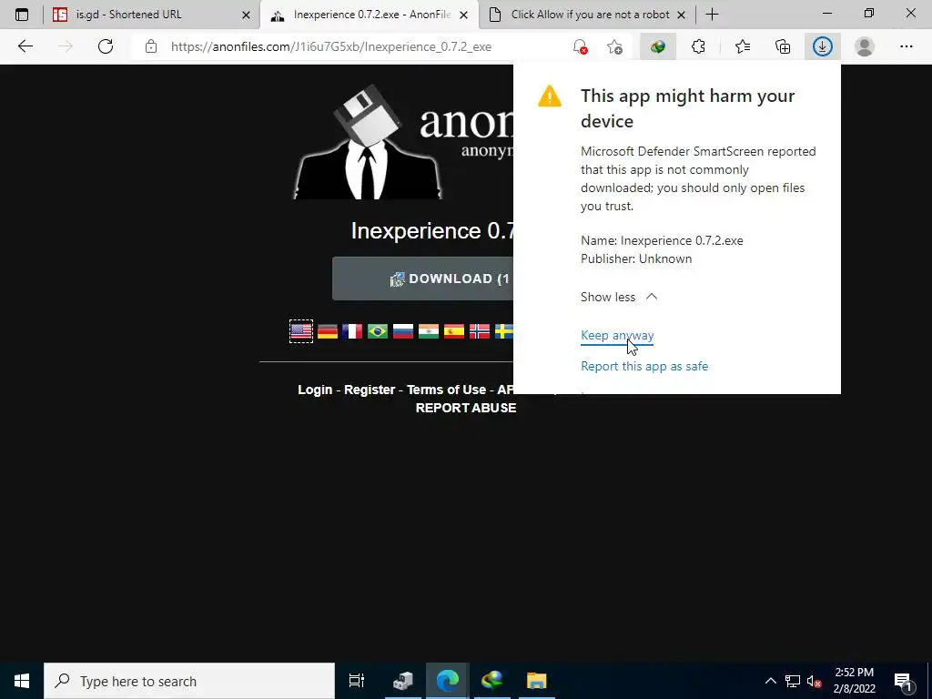Select the Indian flag language

[x=429, y=331]
